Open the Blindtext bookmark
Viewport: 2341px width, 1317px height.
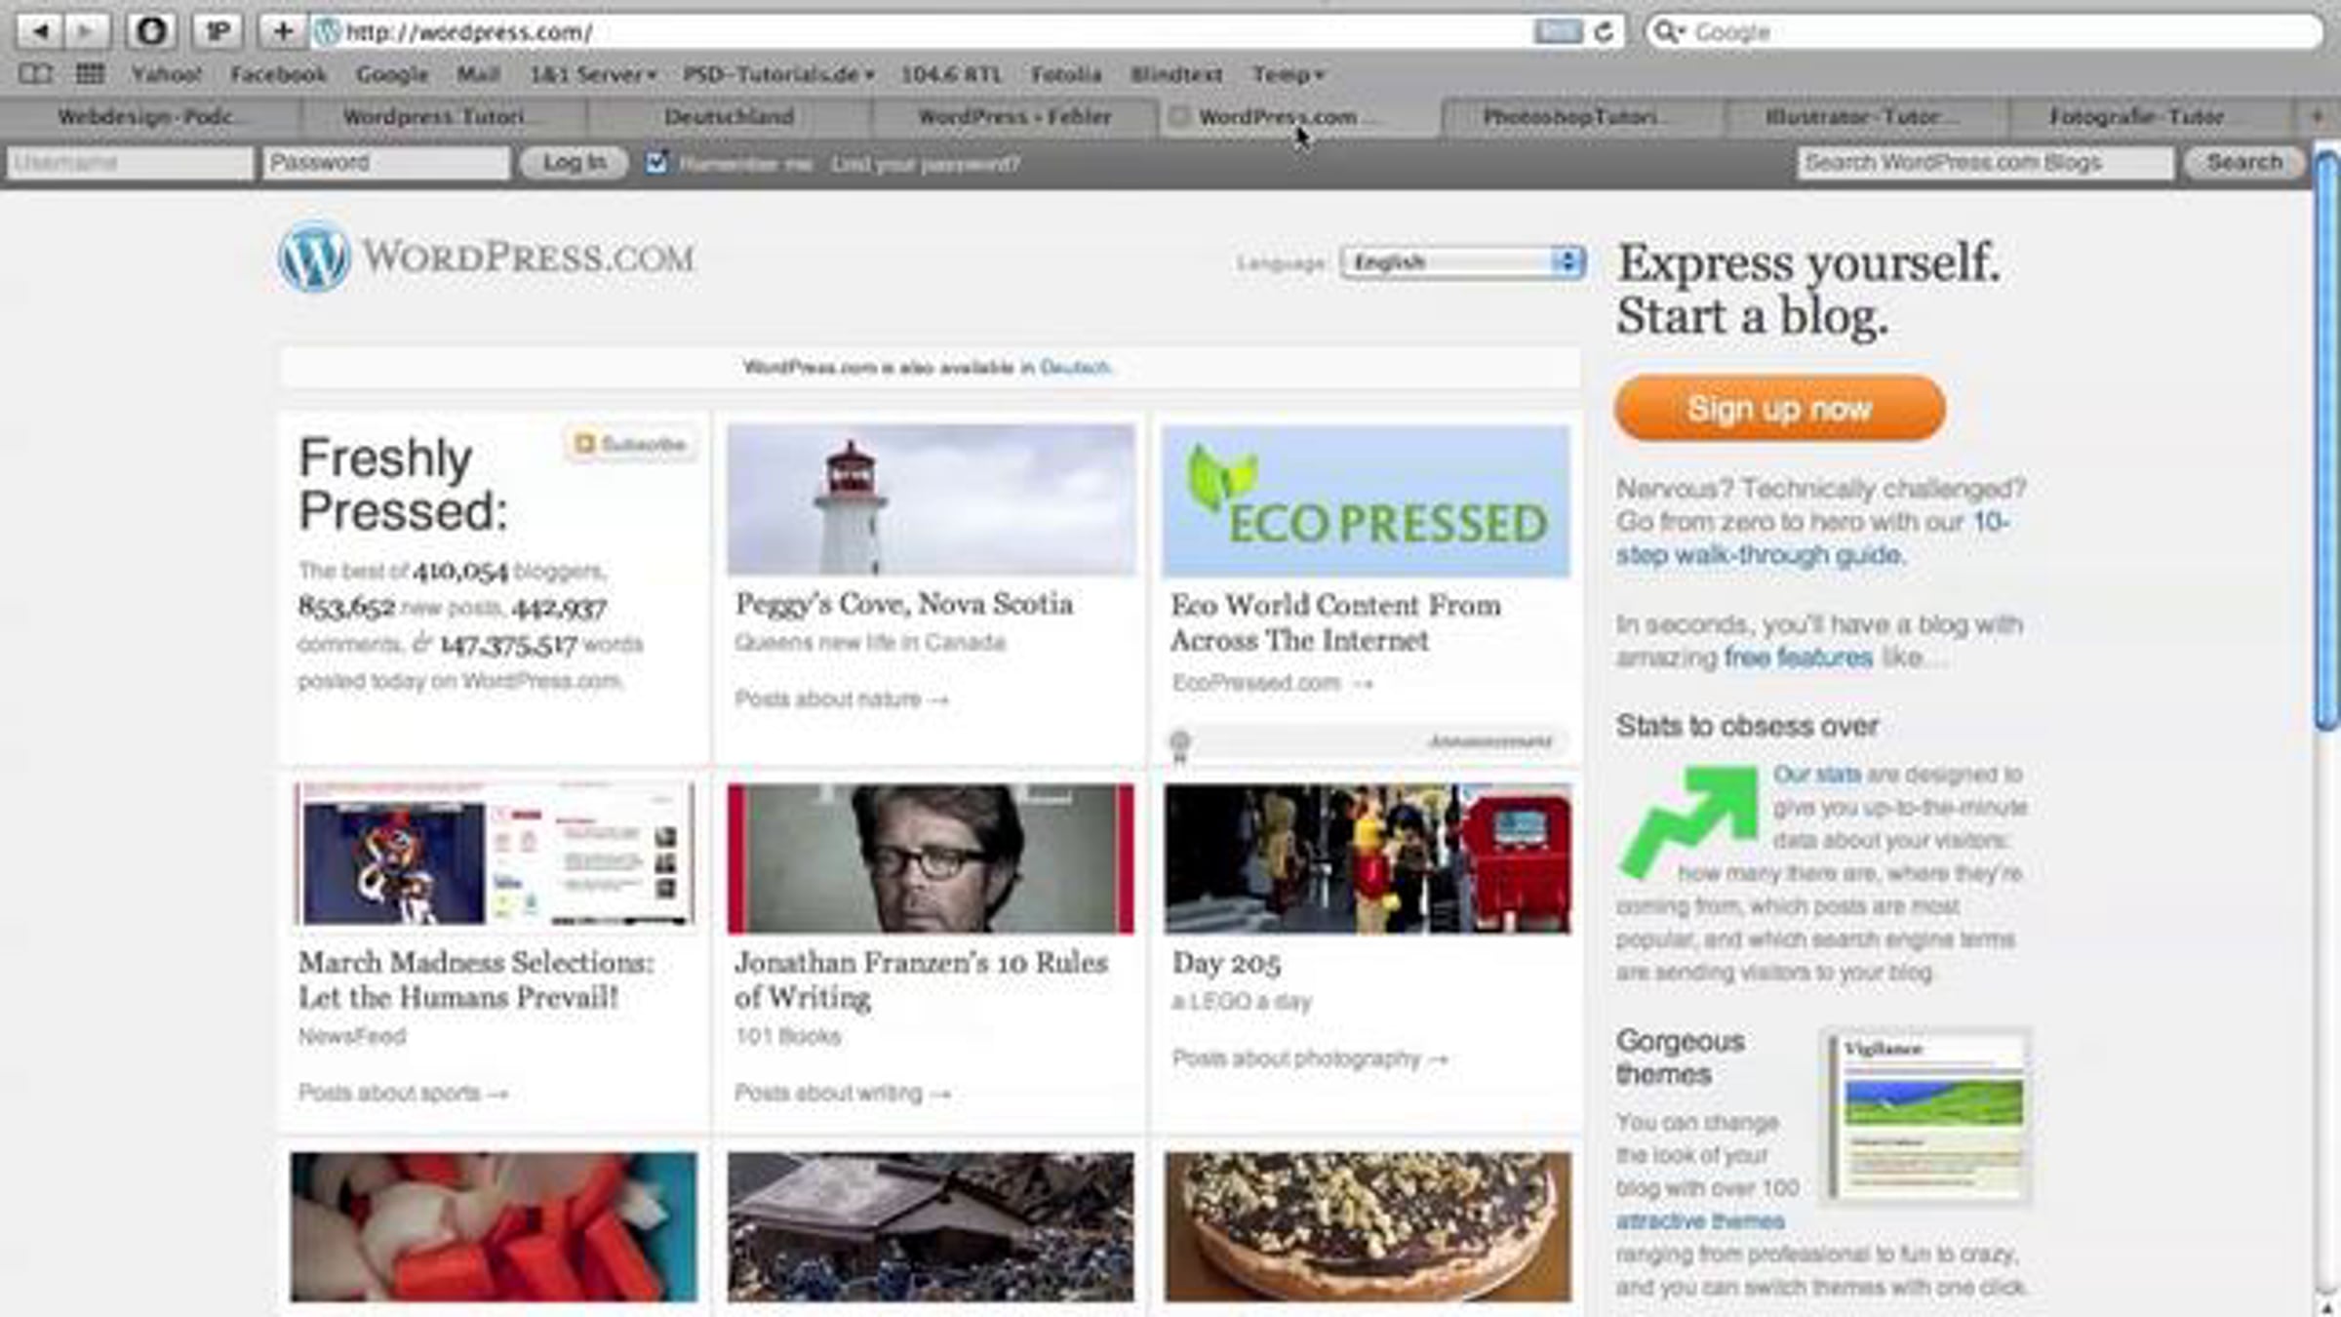1176,74
